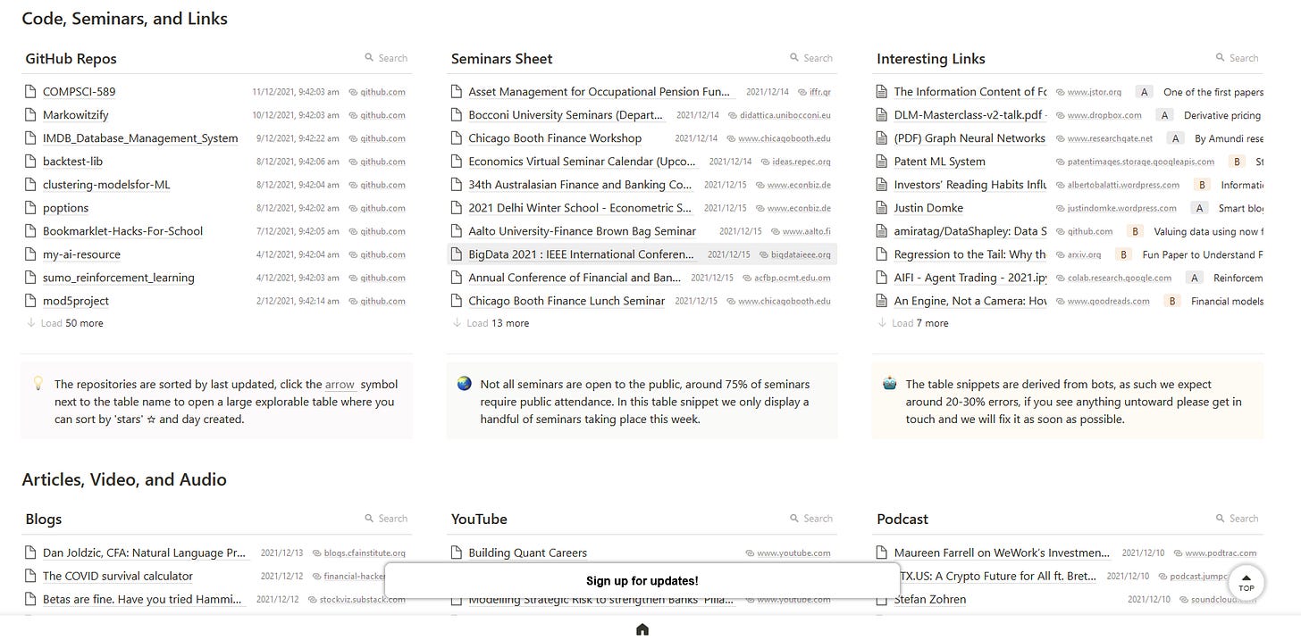Click page icon beside backtest-lib
This screenshot has height=640, width=1301.
tap(31, 161)
